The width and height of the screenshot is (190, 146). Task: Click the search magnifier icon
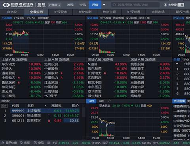click(114, 5)
